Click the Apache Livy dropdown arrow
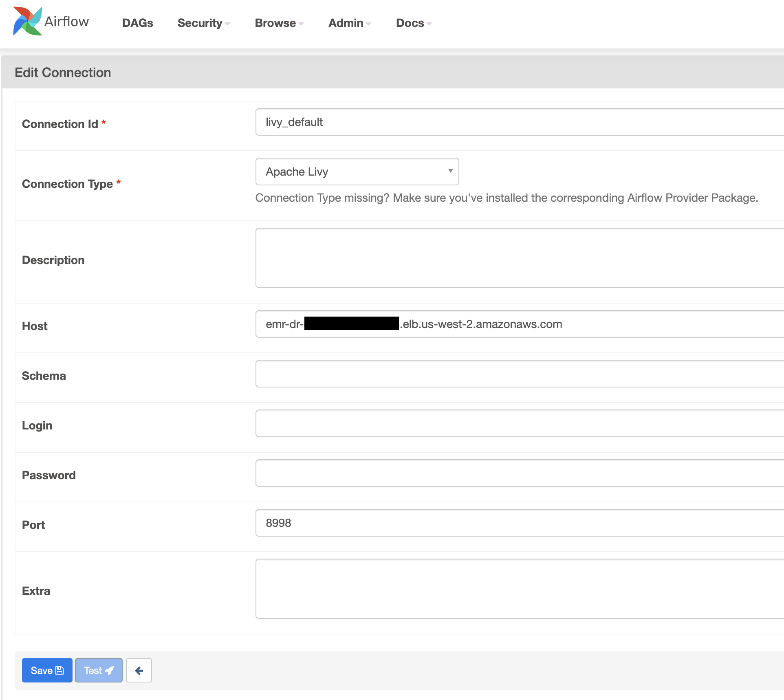The width and height of the screenshot is (784, 700). click(x=450, y=171)
